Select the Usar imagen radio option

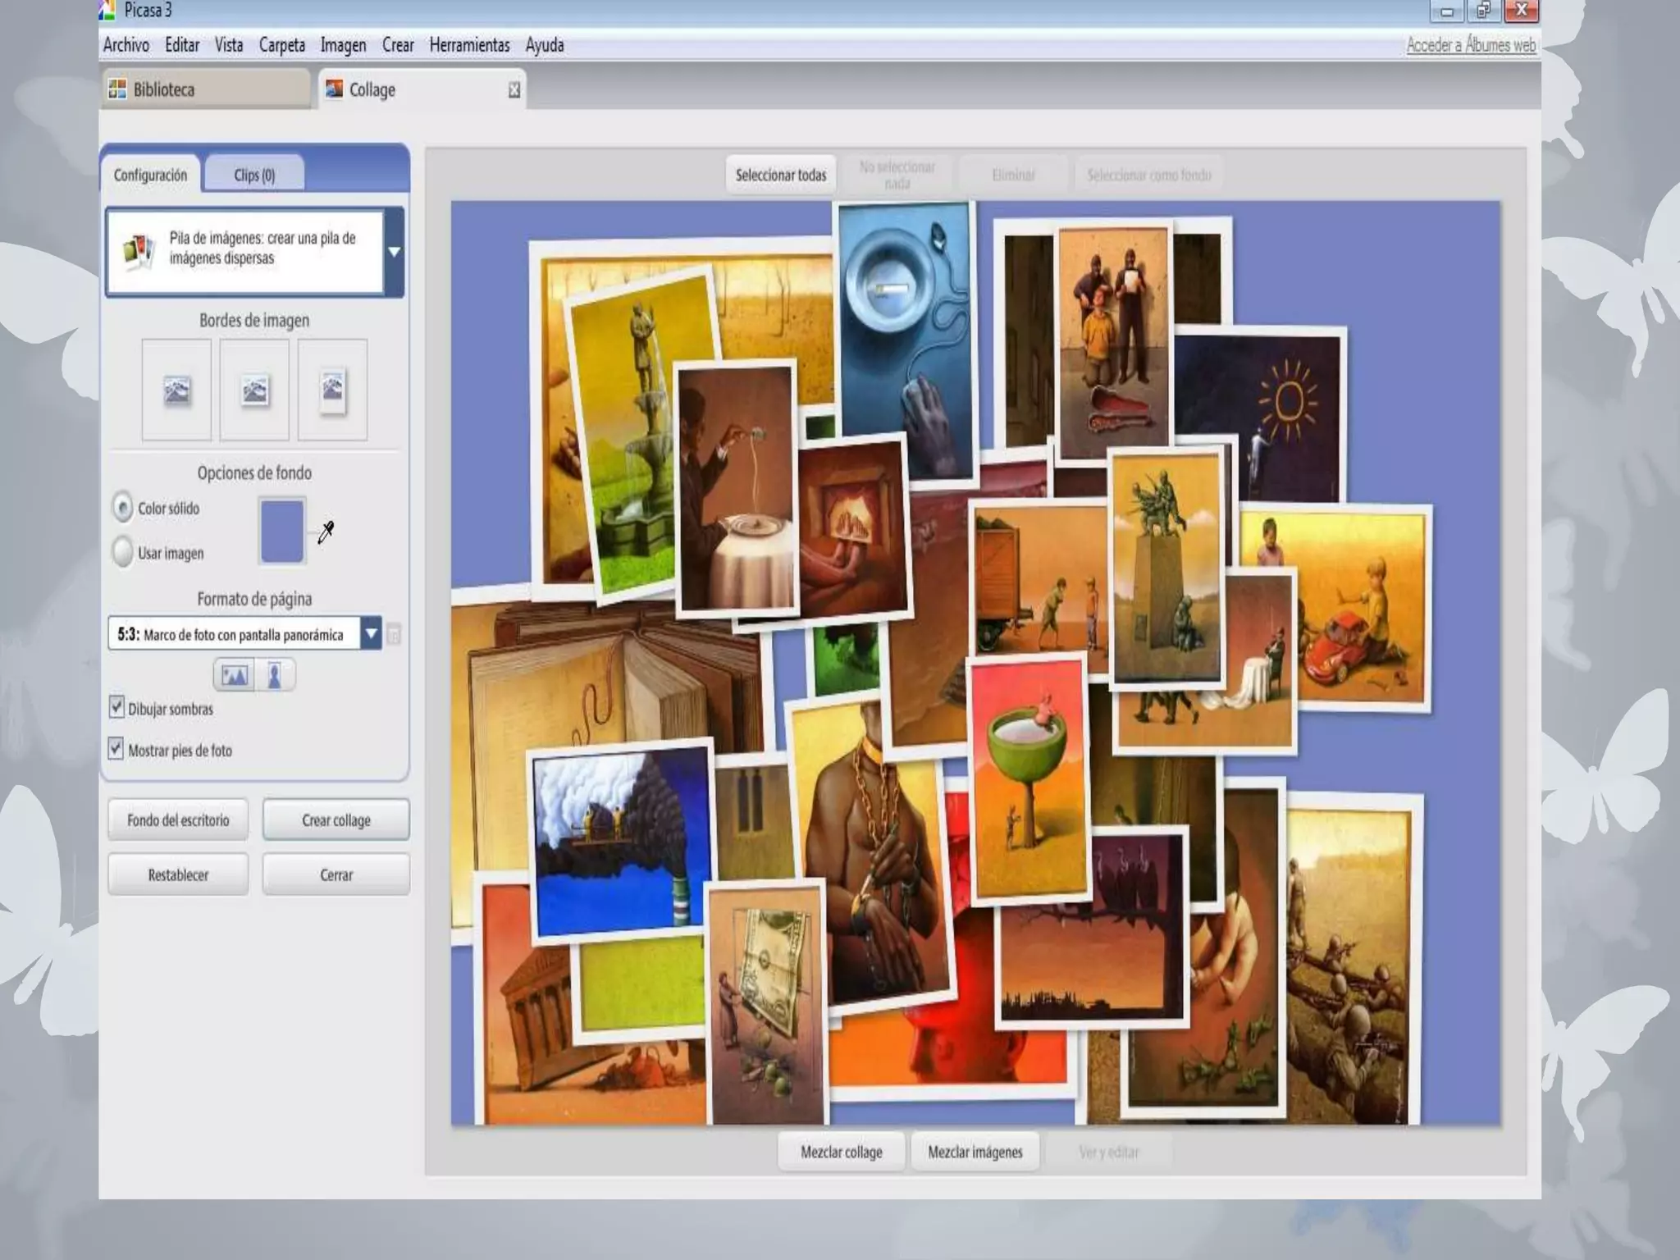click(x=123, y=552)
